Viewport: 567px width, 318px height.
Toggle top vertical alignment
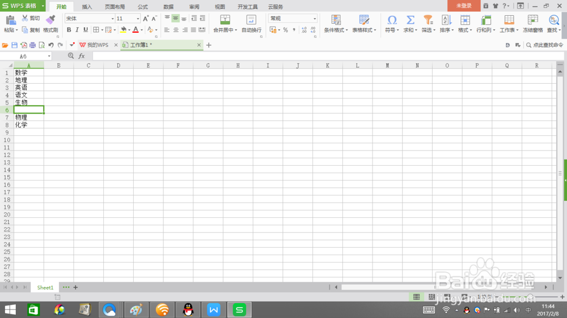tap(167, 18)
